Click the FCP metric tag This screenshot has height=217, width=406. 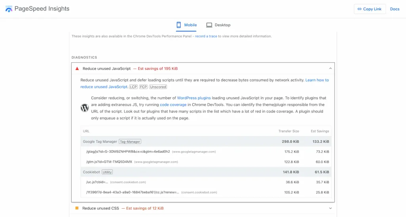(143, 87)
